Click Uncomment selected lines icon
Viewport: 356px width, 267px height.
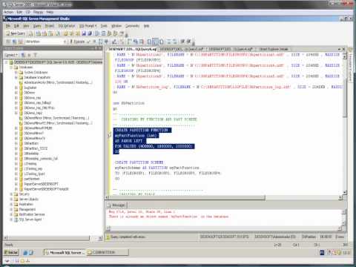tap(175, 42)
